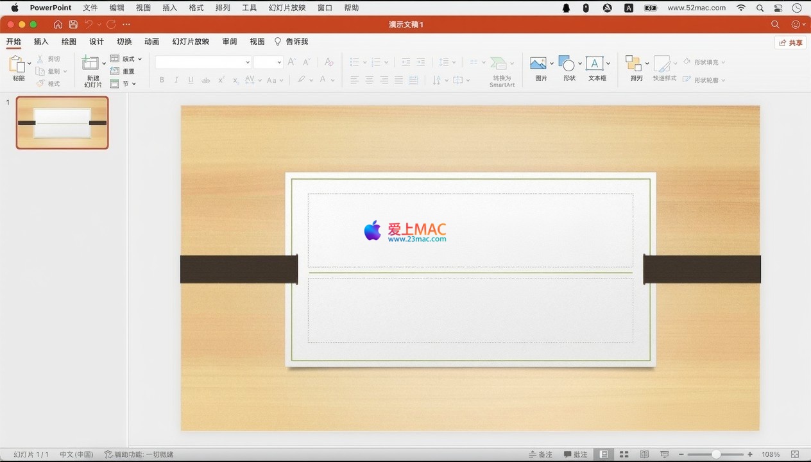The image size is (811, 462).
Task: Toggle the Notes (备注) pane
Action: (x=540, y=454)
